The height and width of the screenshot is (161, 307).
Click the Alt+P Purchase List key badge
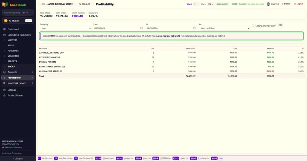tap(193, 158)
